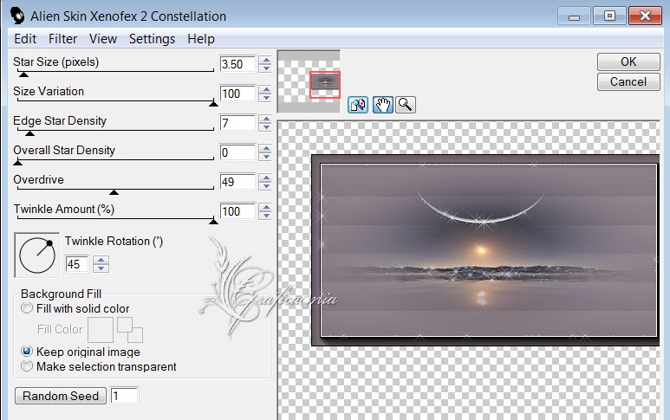
Task: Click the Overall Star Density value field
Action: click(237, 152)
